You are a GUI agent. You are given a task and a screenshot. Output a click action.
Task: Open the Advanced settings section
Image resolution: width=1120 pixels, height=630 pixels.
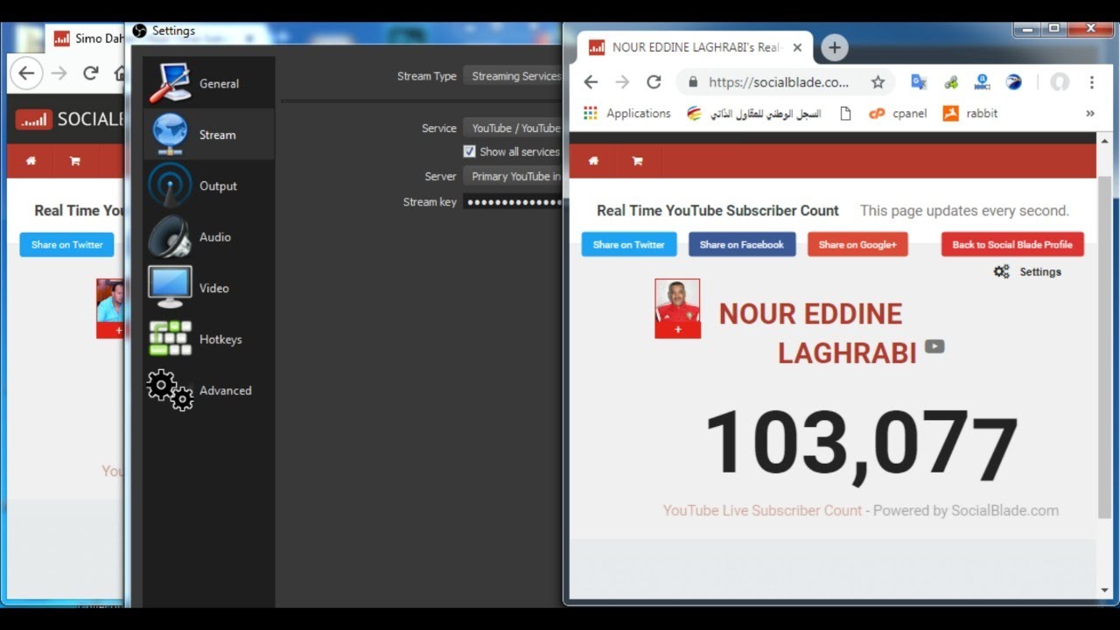coord(208,390)
